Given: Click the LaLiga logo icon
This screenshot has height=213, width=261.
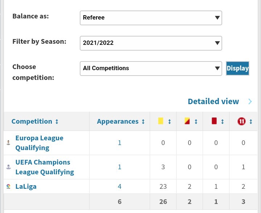Looking at the screenshot, I should pos(8,186).
